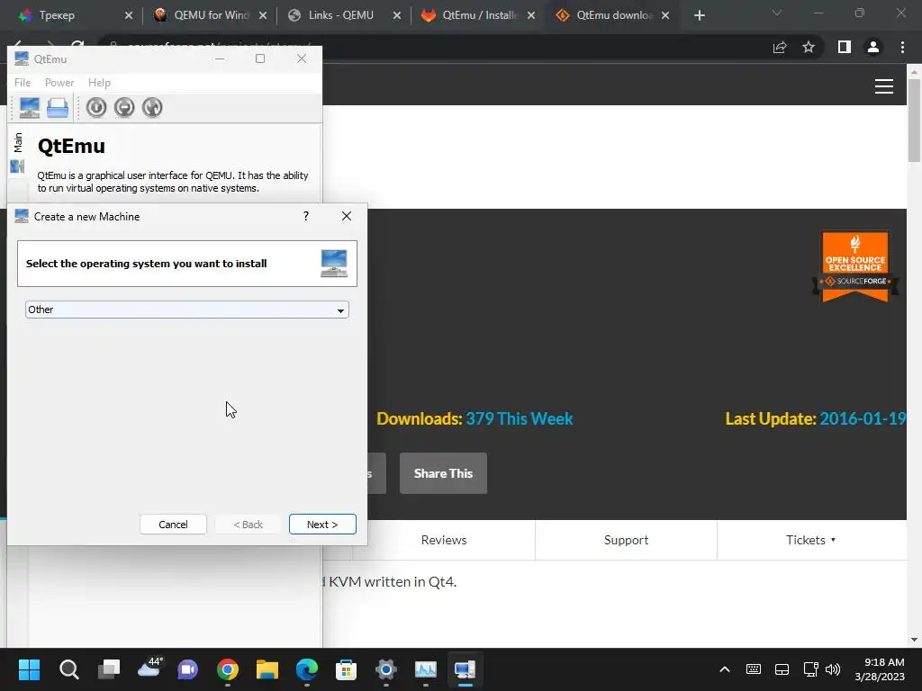The image size is (922, 691).
Task: Cancel the Create a new Machine wizard
Action: pos(173,525)
